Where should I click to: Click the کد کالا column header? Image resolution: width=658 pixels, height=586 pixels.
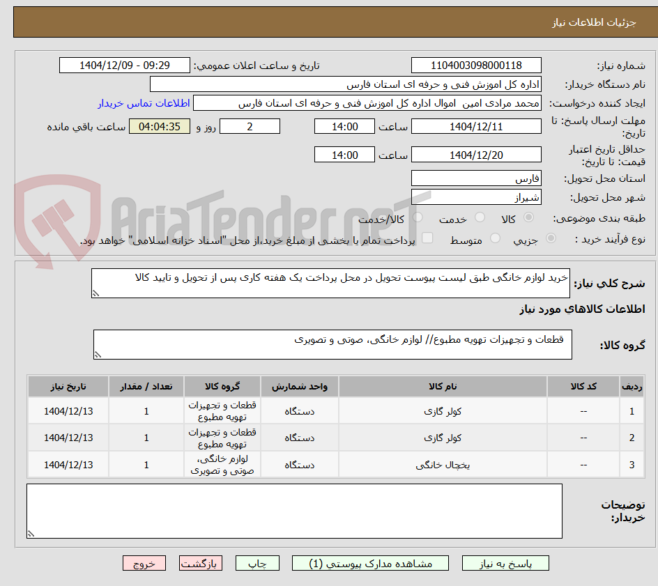pos(583,386)
